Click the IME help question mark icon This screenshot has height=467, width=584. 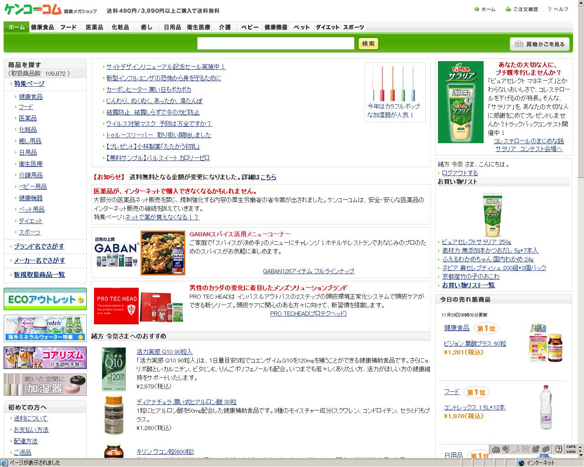pyautogui.click(x=558, y=449)
